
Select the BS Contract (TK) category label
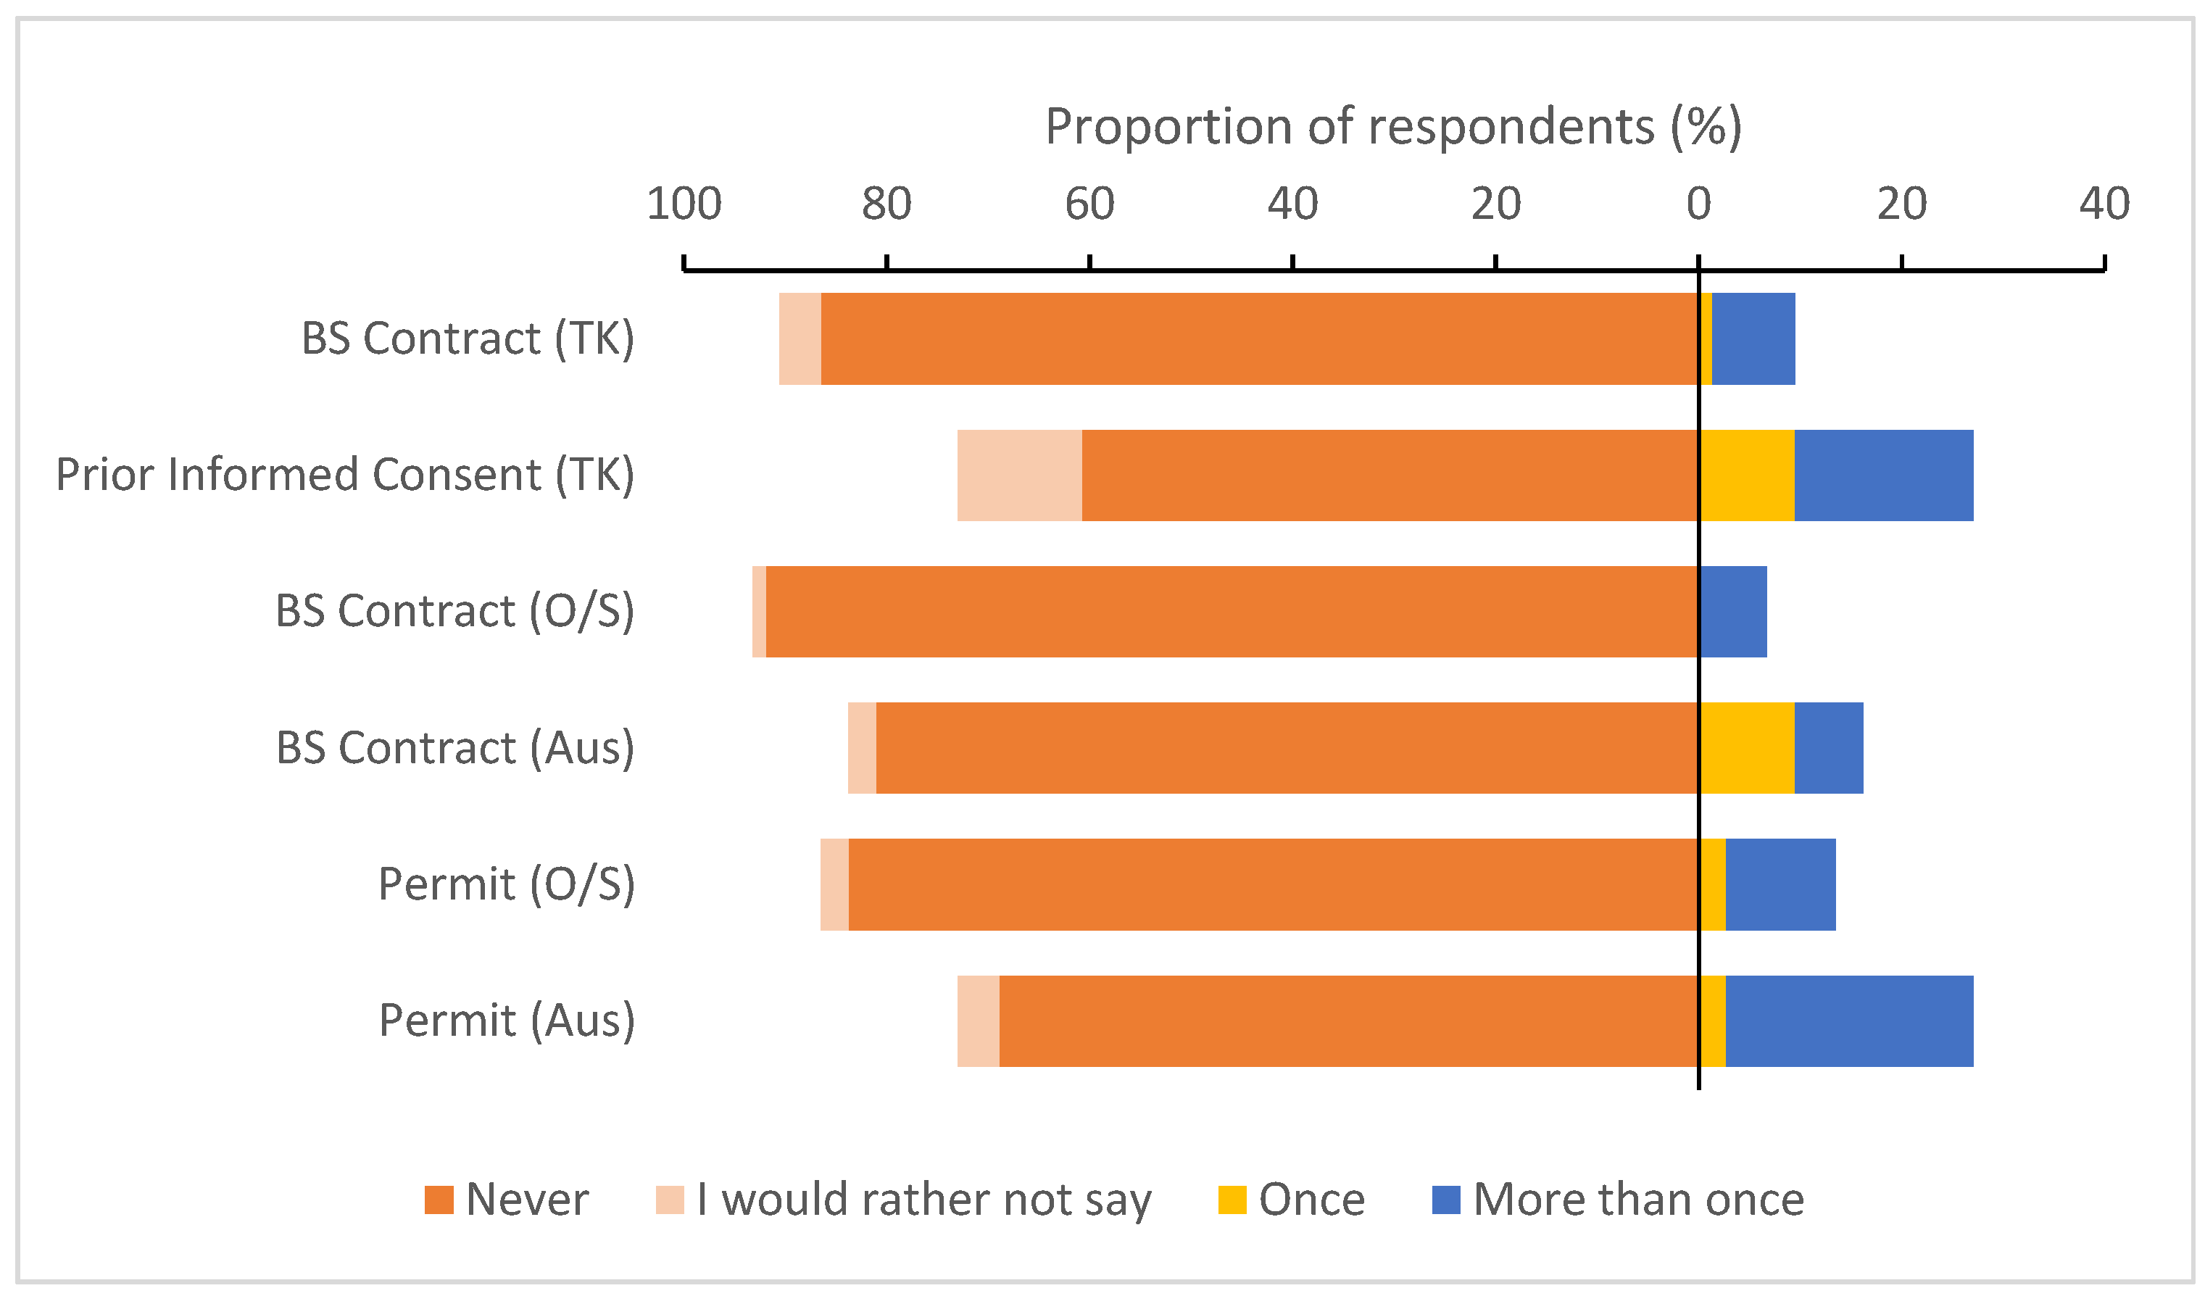tap(468, 338)
